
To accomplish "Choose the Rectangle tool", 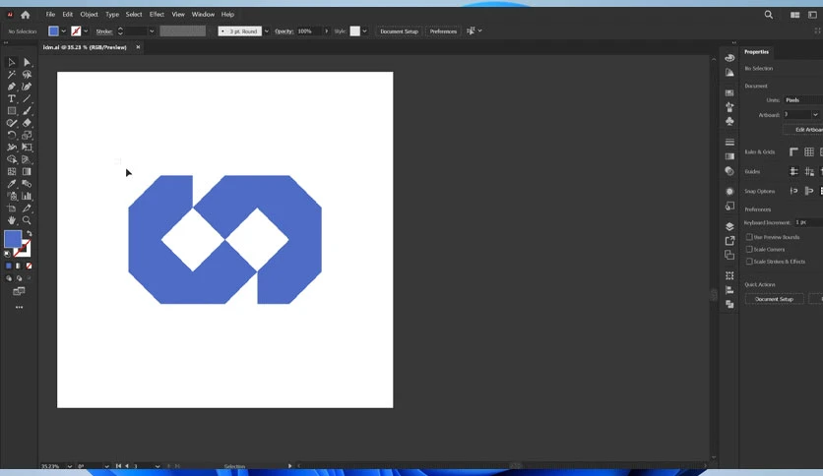I will (11, 110).
